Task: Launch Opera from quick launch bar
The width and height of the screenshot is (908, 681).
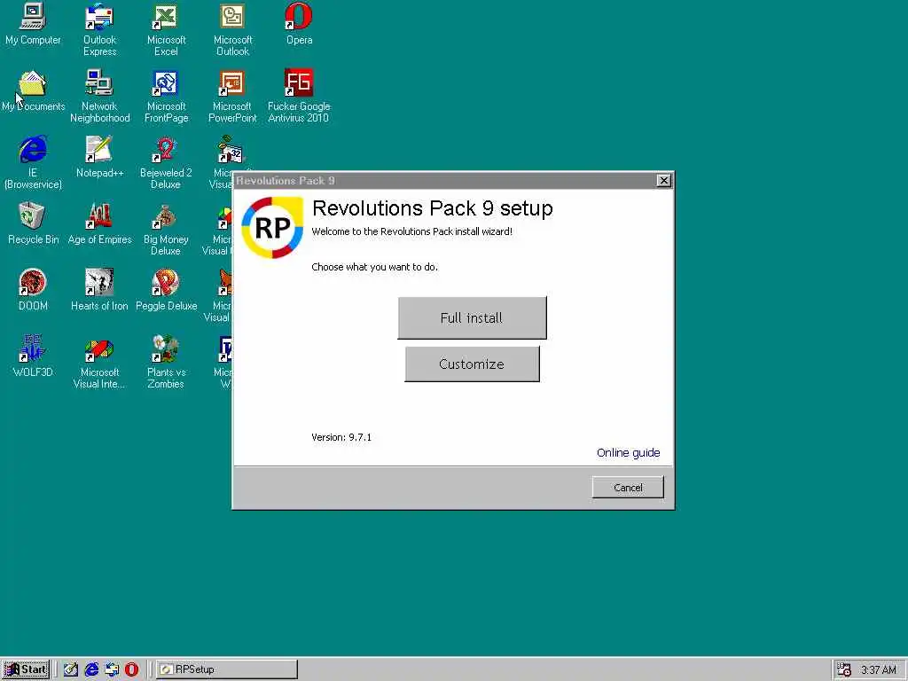Action: point(131,669)
